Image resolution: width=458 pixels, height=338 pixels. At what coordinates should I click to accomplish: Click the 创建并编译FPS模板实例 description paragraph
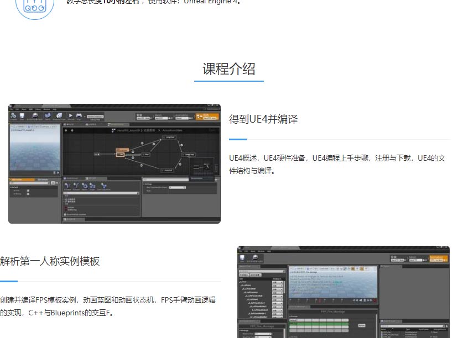(x=108, y=306)
